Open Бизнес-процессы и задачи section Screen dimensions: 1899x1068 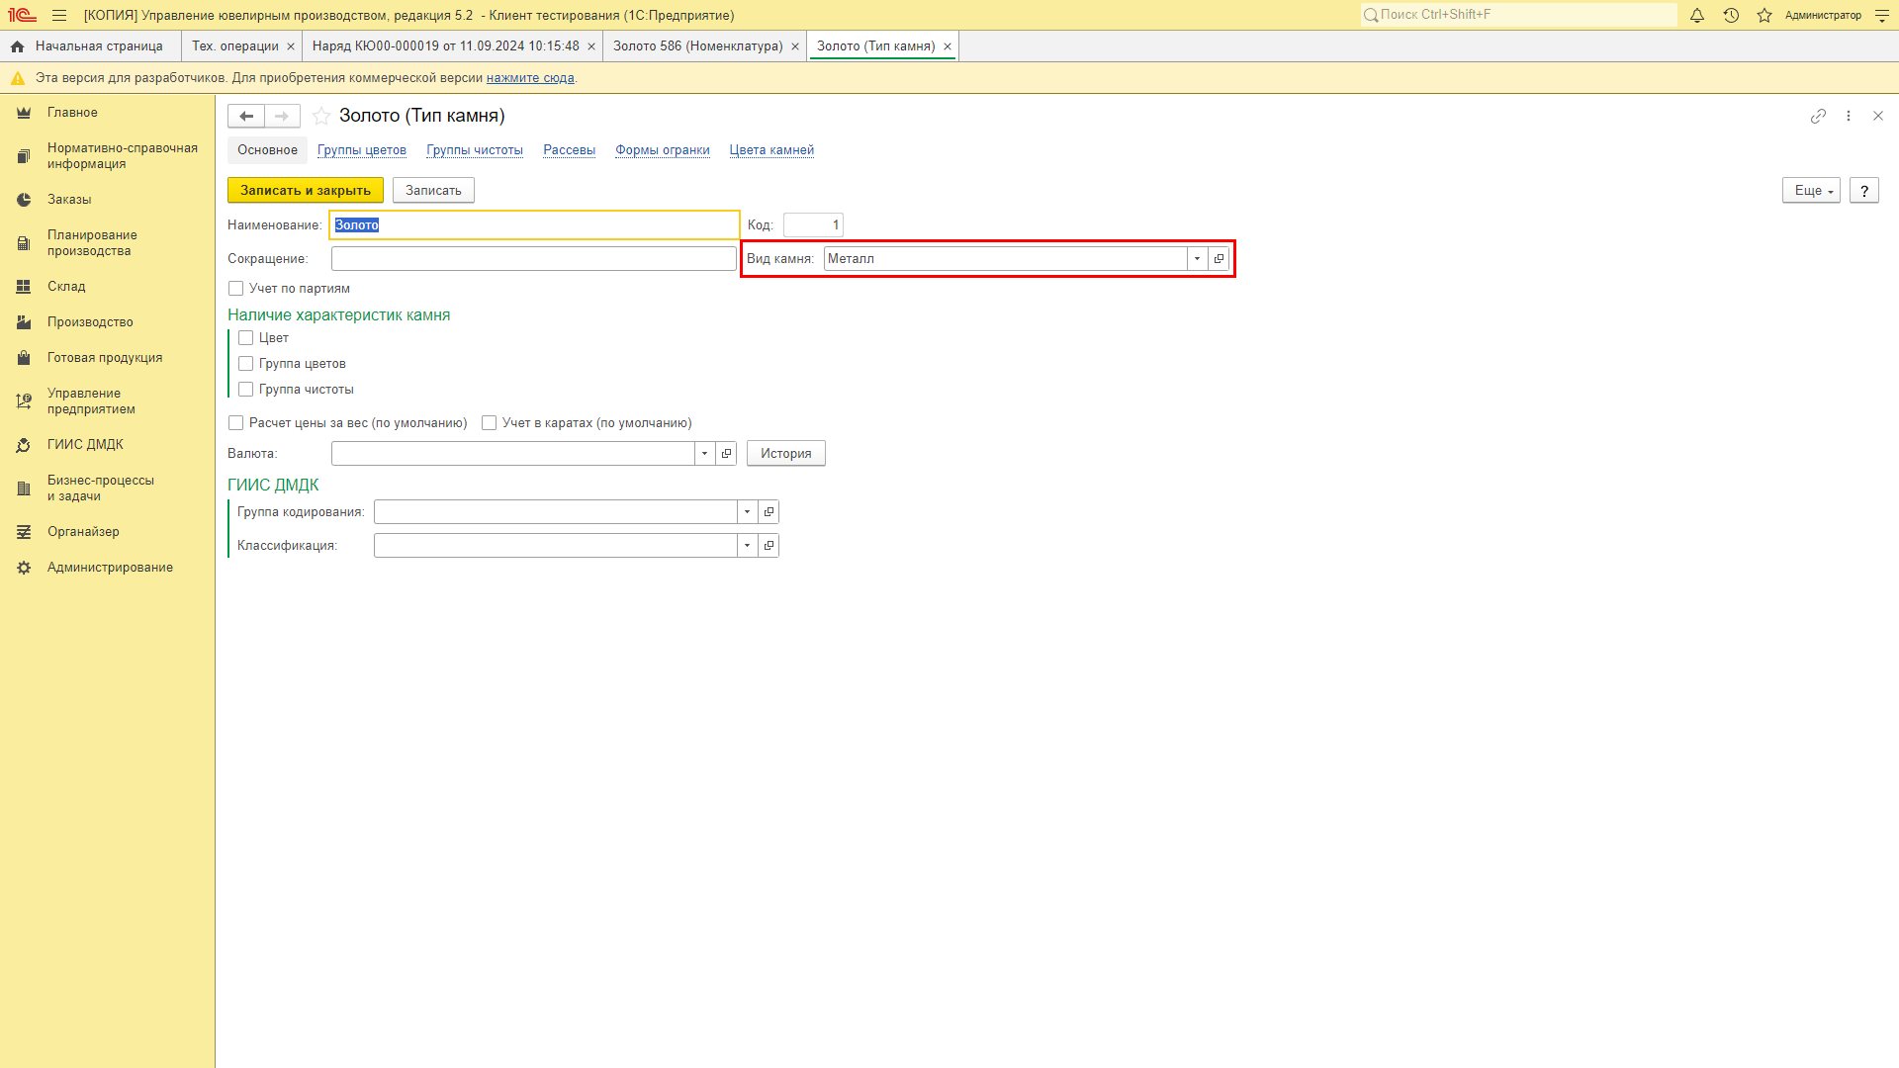click(100, 489)
